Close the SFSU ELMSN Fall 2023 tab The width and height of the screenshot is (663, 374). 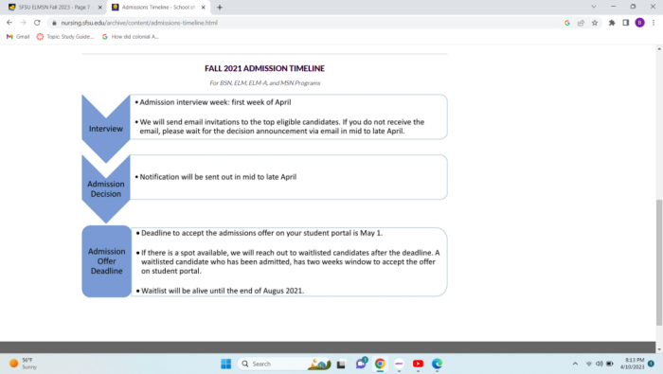[x=100, y=8]
